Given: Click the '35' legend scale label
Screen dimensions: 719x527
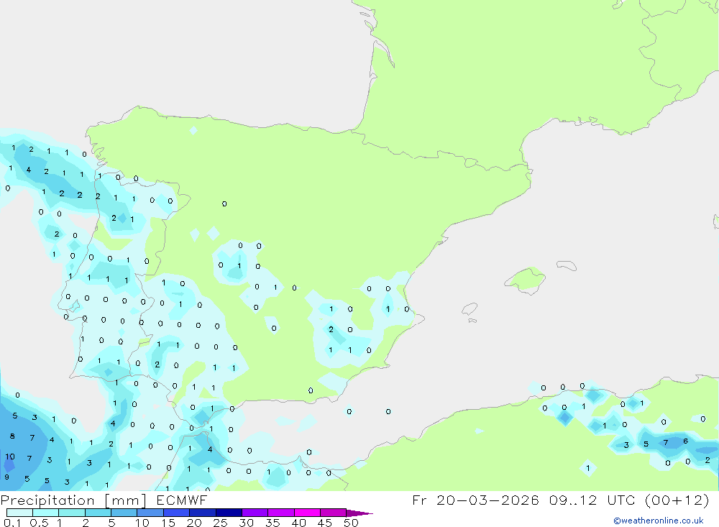Looking at the screenshot, I should pos(273,523).
